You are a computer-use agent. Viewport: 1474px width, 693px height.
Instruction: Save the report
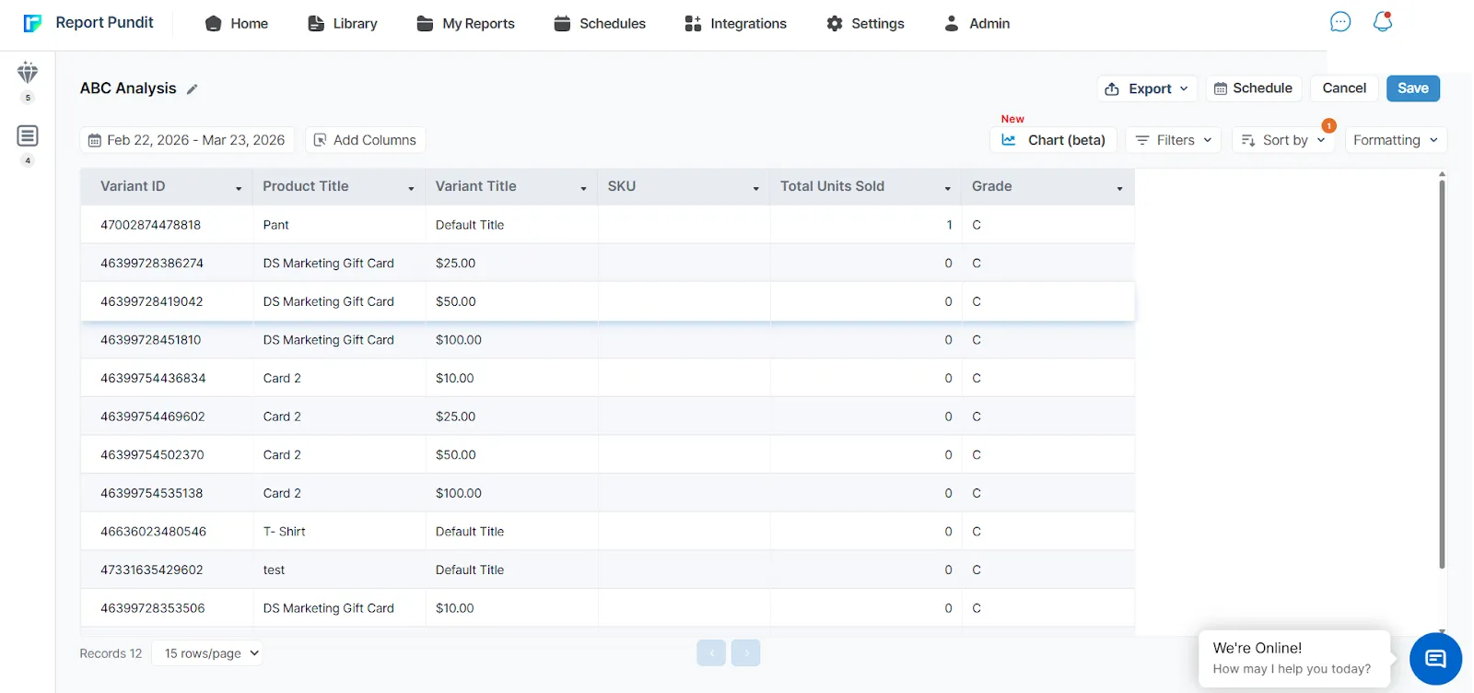pos(1413,88)
